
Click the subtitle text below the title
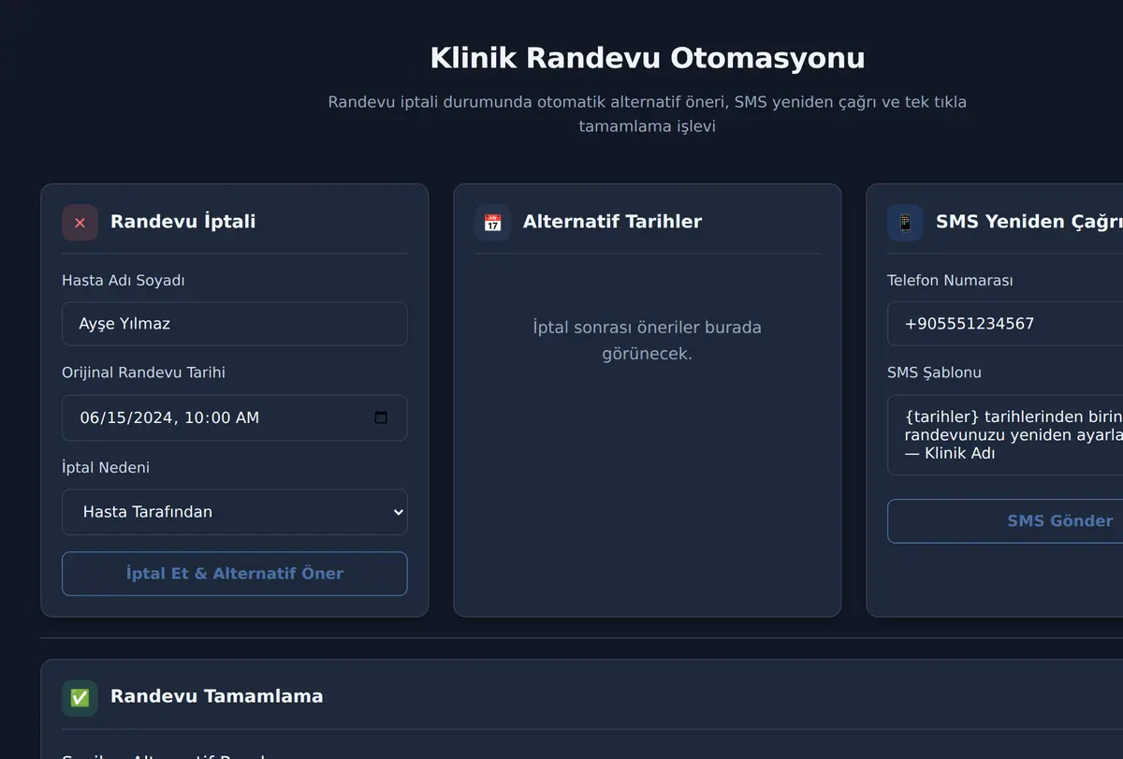648,114
